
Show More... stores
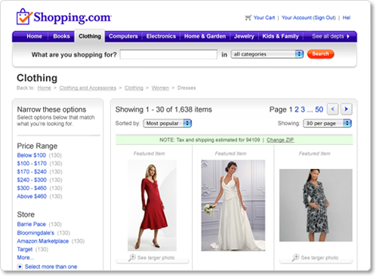(26, 257)
